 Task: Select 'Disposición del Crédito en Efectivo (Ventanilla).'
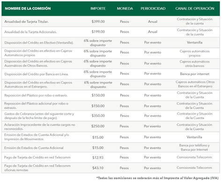(x=39, y=43)
